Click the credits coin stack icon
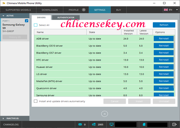The image size is (180, 128). coord(94,124)
